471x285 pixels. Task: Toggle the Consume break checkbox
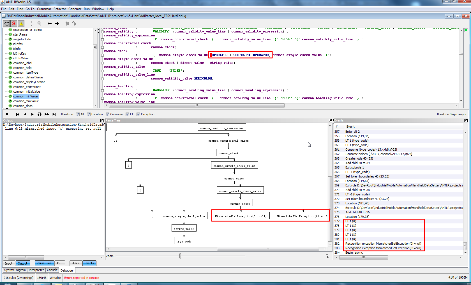click(107, 114)
